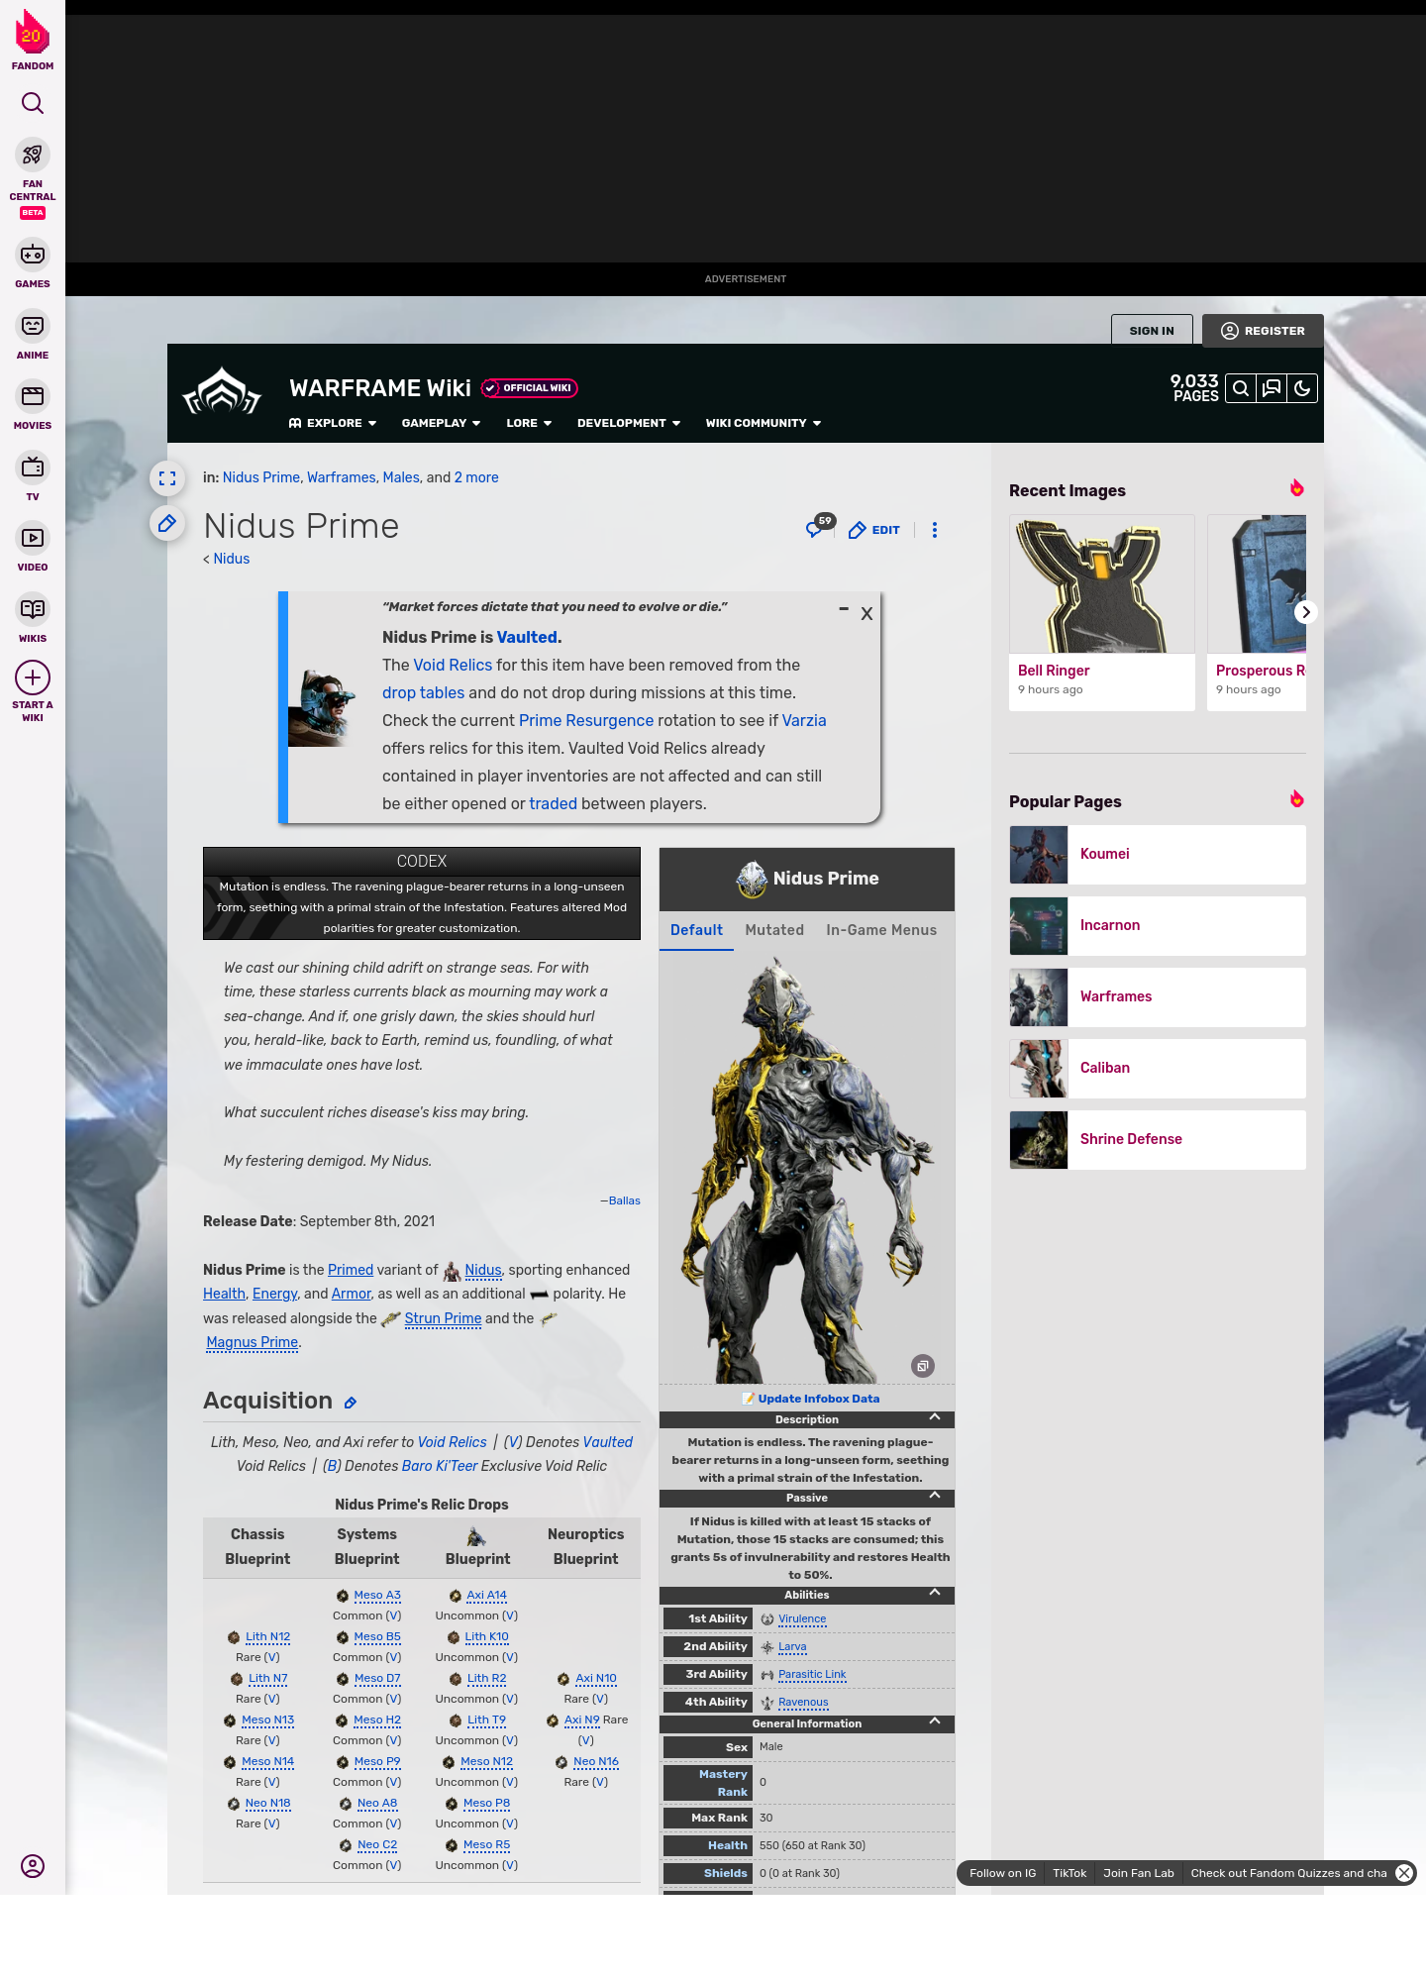Open the Wiki Community dropdown menu

pyautogui.click(x=764, y=423)
